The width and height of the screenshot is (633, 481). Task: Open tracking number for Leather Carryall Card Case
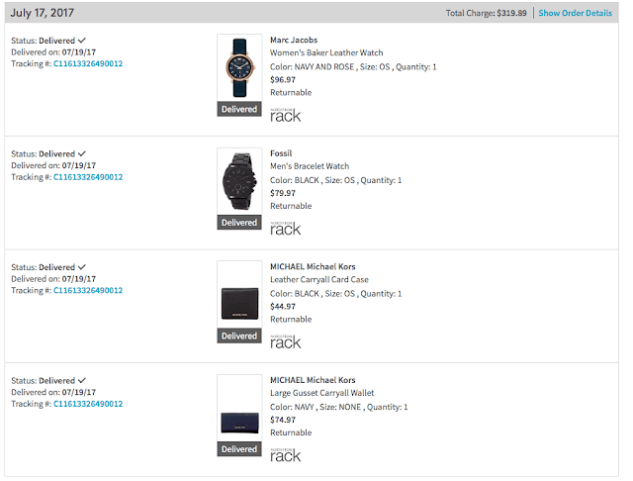click(x=88, y=290)
